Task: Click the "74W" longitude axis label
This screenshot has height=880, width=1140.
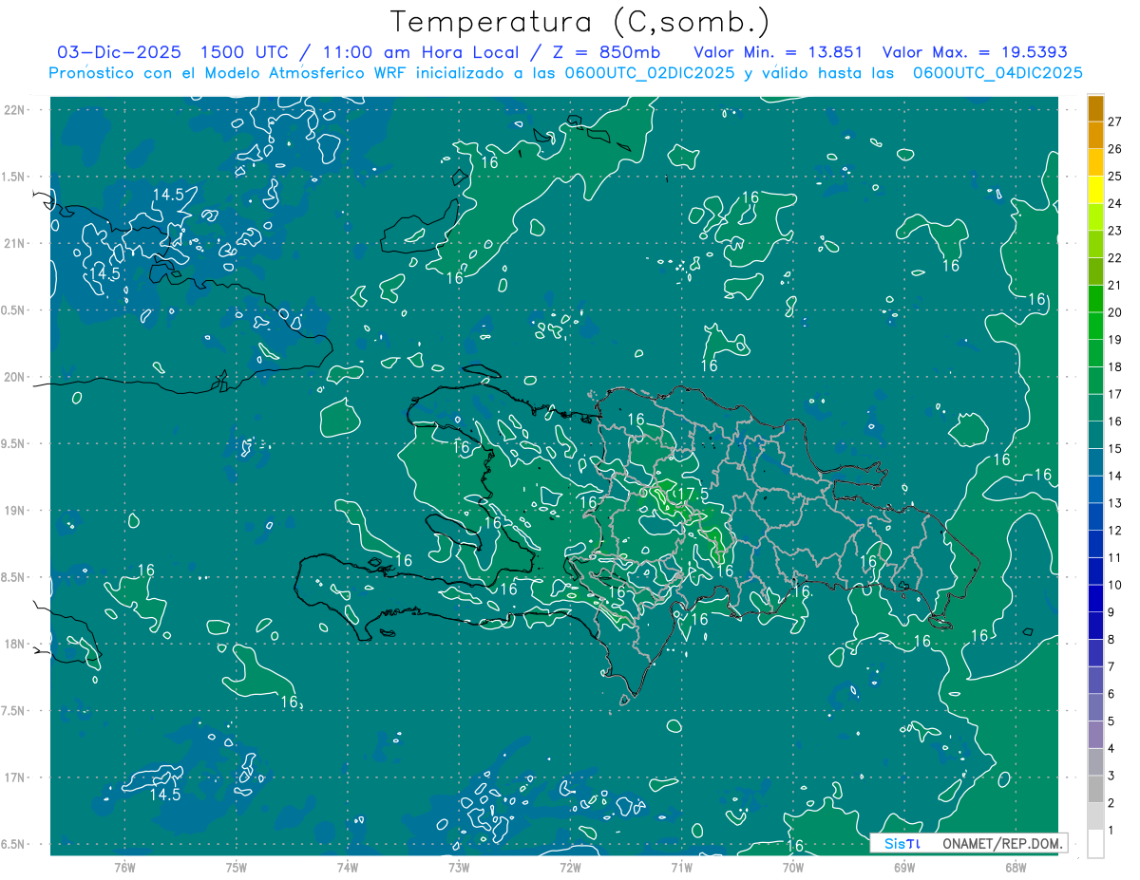Action: [x=348, y=868]
